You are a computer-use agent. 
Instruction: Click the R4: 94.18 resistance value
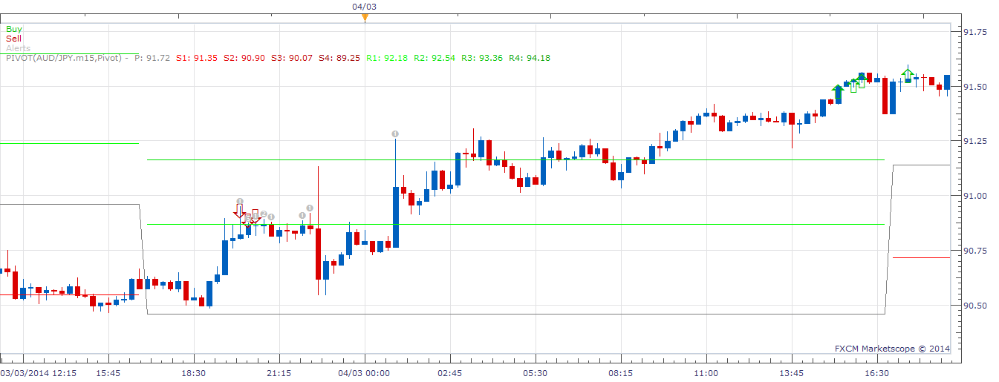click(x=530, y=58)
